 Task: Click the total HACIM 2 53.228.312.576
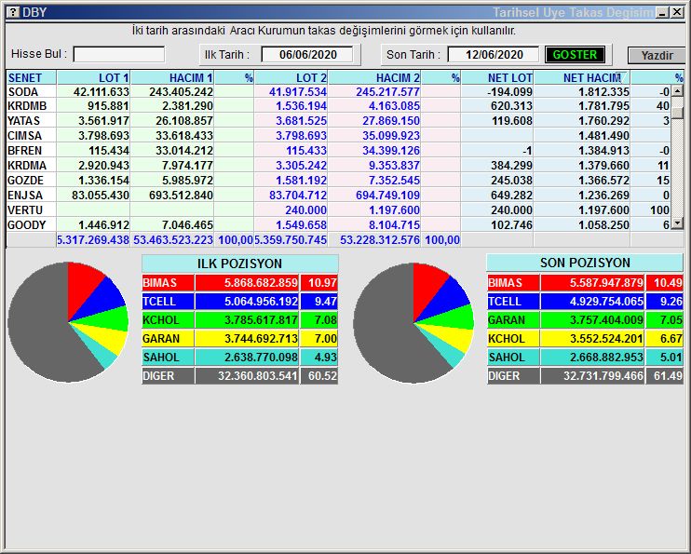click(379, 240)
